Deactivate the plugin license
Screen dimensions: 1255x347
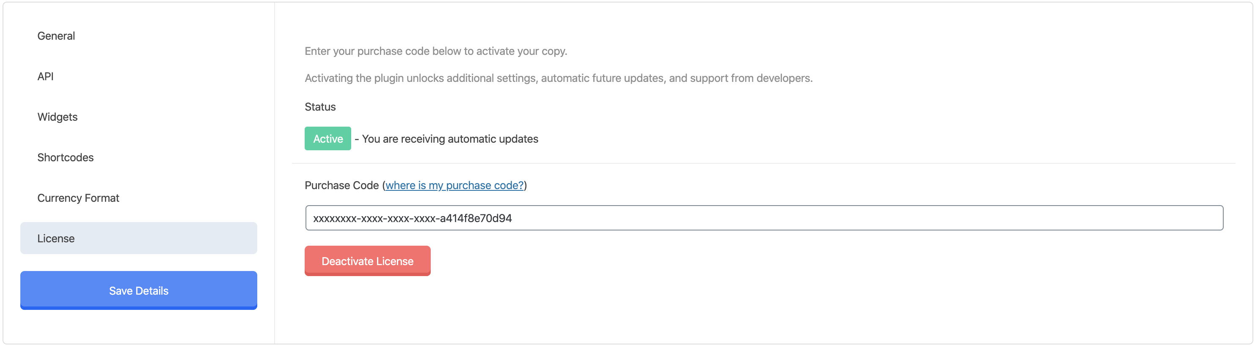[x=367, y=261]
